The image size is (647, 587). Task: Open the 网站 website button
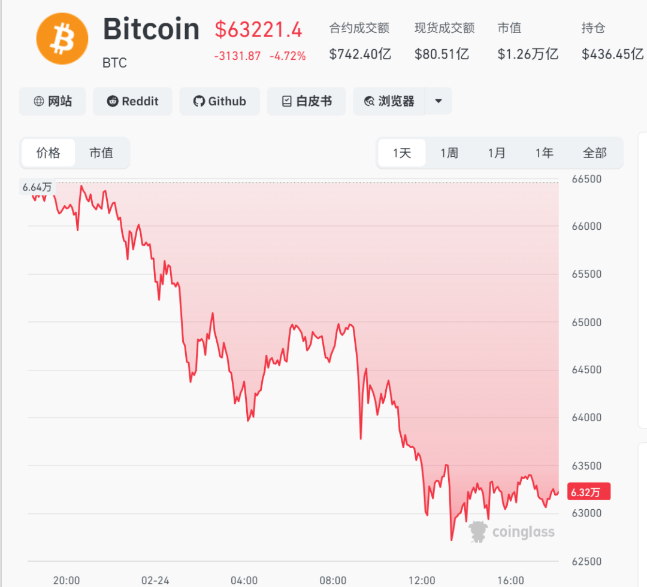[52, 101]
